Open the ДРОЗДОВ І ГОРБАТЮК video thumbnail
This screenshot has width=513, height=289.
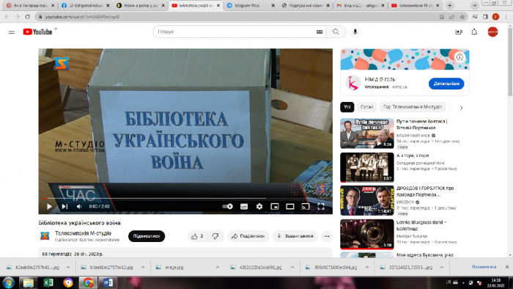366,201
